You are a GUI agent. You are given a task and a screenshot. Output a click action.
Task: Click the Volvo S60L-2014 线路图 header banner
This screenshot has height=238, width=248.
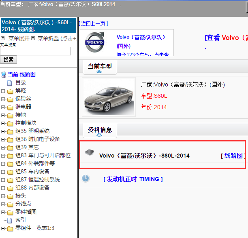38,25
